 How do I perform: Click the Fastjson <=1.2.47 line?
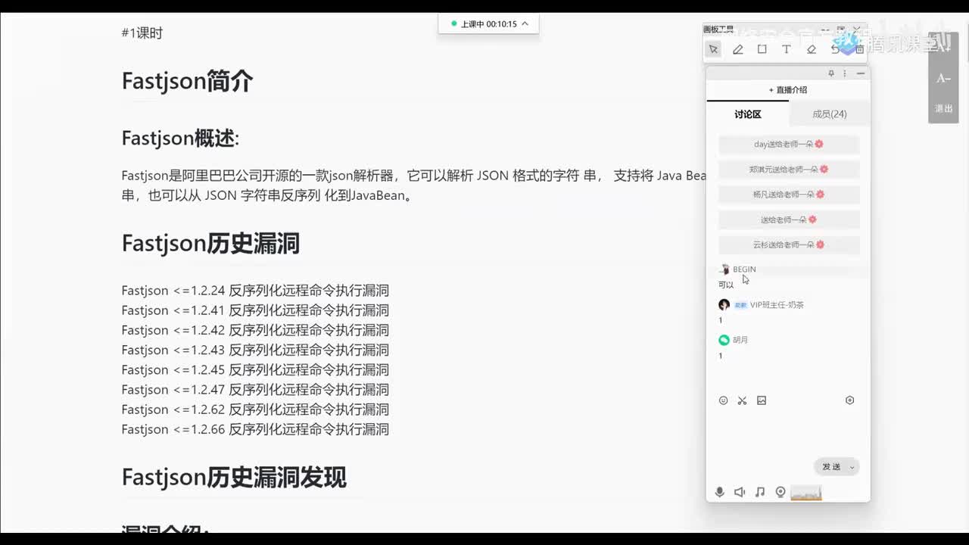255,389
